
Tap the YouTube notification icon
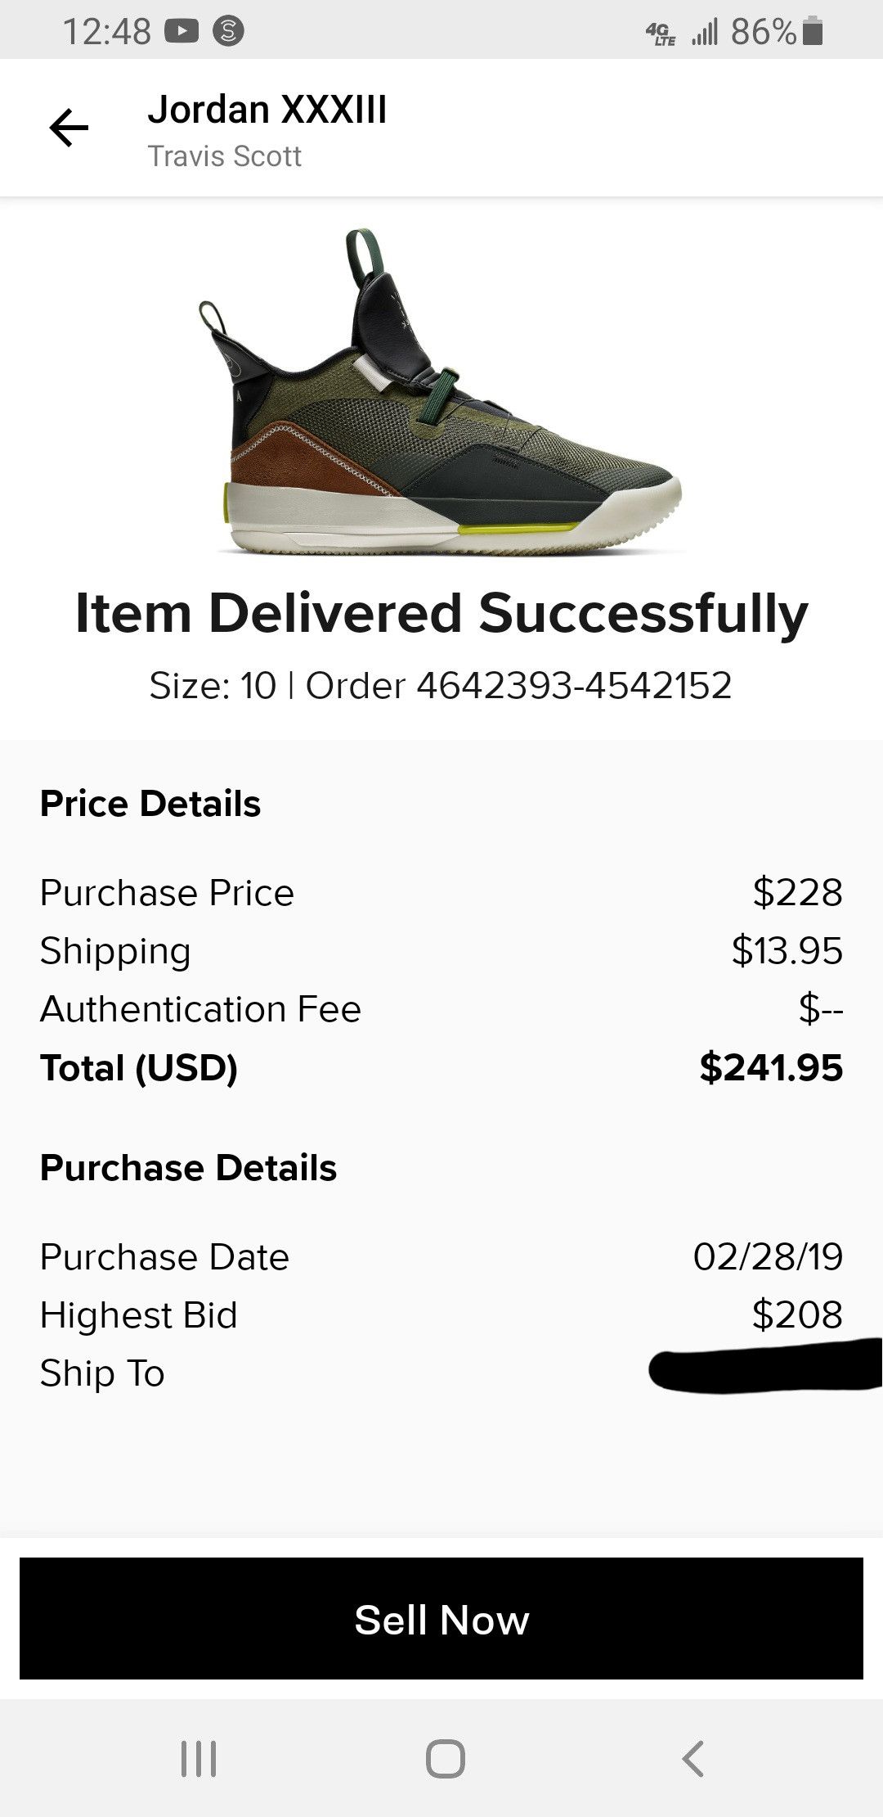point(182,32)
